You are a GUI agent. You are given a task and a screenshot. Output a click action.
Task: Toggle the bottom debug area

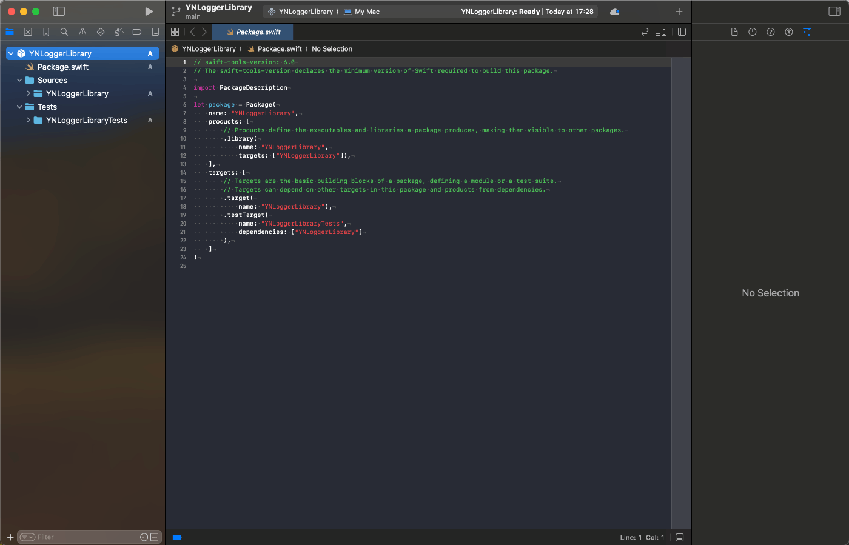pyautogui.click(x=680, y=538)
